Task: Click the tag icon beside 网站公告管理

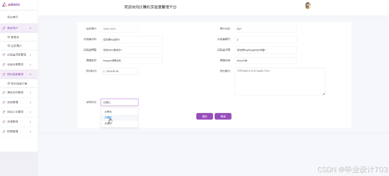Action: 4,112
